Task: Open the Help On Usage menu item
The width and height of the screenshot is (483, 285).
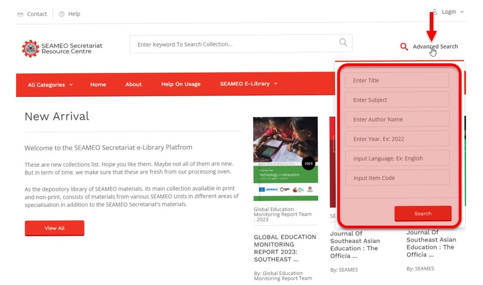Action: (181, 84)
